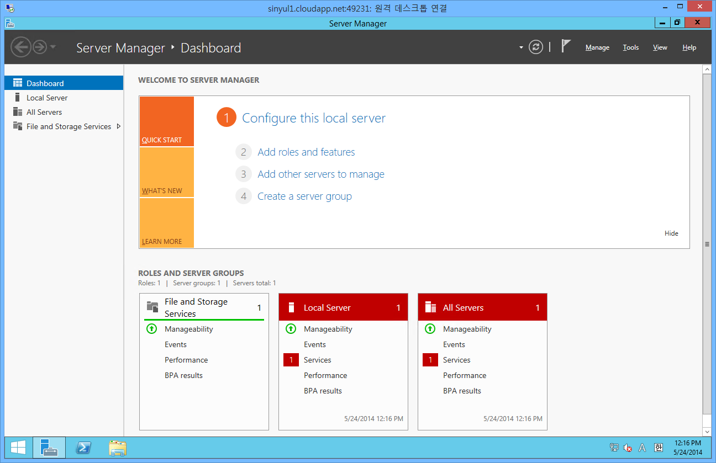Select Local Server in the sidebar

64,98
